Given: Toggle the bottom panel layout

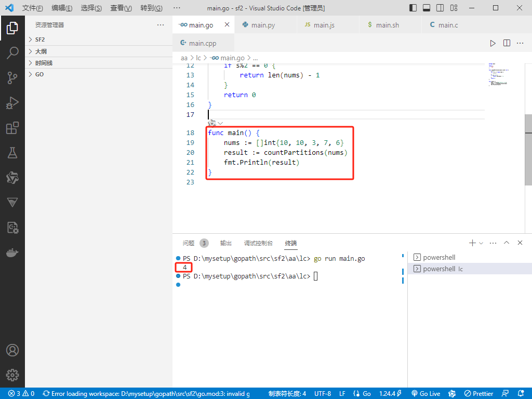Looking at the screenshot, I should point(427,8).
